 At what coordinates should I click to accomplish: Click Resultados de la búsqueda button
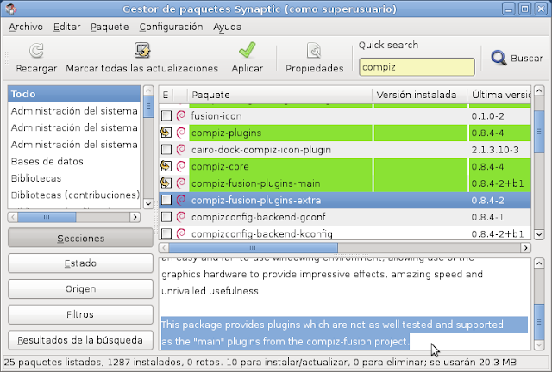(80, 340)
